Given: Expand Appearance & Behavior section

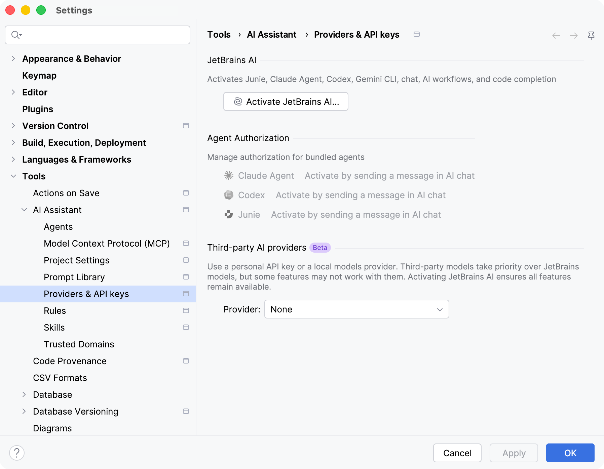Looking at the screenshot, I should (13, 58).
